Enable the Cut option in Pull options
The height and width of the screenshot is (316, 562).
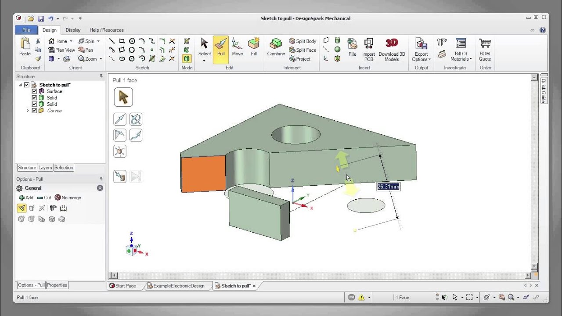44,197
